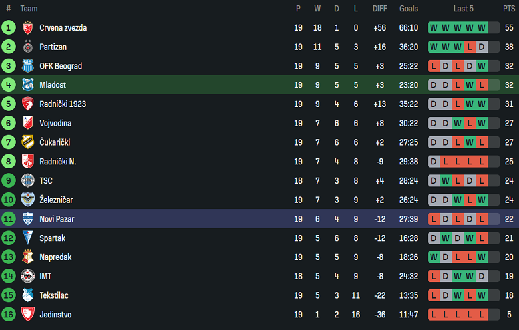Open the Novi Pazar team link

(57, 219)
